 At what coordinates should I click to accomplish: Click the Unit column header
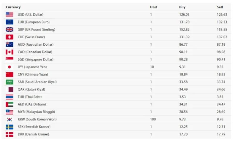click(154, 7)
